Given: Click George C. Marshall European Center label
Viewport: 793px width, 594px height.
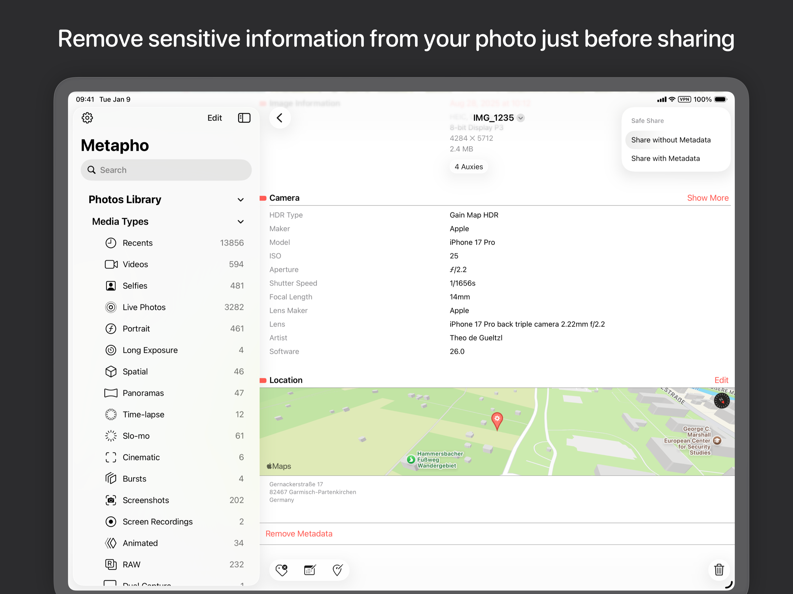Looking at the screenshot, I should click(687, 440).
